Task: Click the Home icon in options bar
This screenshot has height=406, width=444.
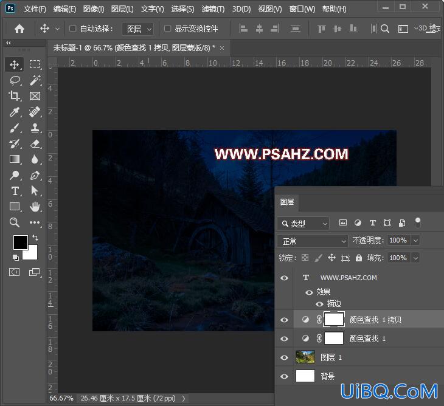Action: pyautogui.click(x=19, y=29)
